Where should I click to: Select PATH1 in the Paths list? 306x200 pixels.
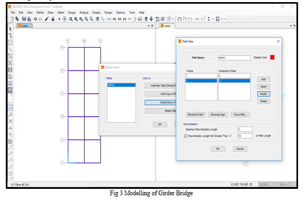pos(121,85)
